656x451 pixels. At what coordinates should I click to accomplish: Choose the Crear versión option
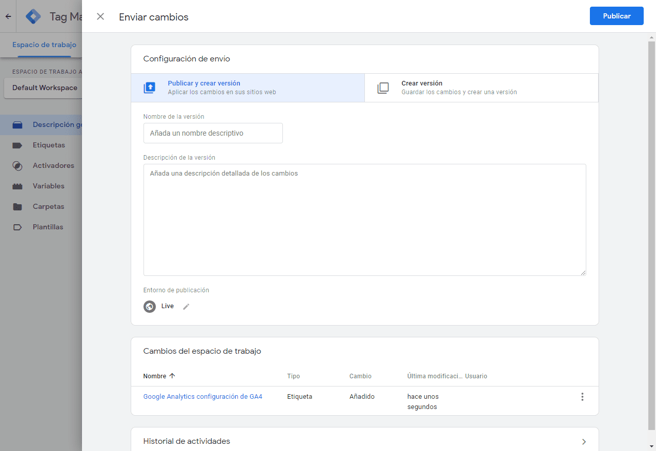tap(451, 88)
